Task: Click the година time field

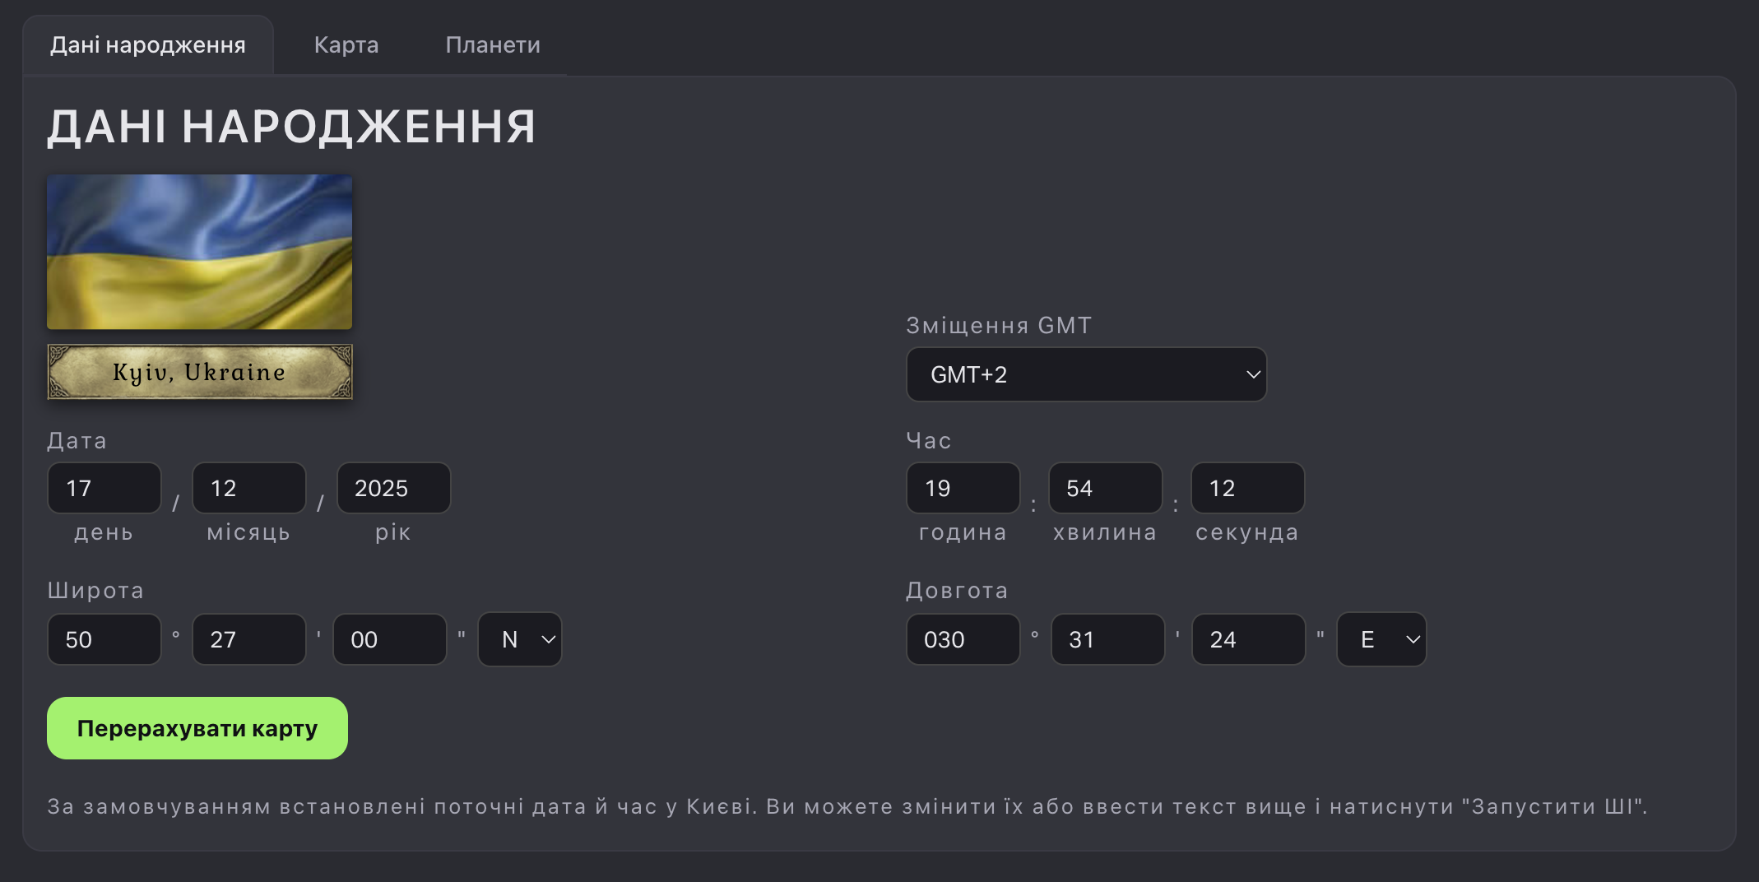Action: [x=963, y=488]
